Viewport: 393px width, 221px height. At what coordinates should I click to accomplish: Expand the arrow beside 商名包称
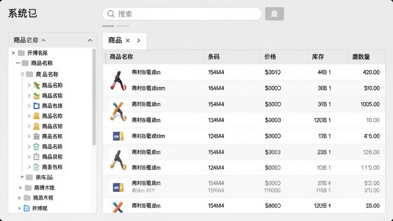click(x=29, y=167)
